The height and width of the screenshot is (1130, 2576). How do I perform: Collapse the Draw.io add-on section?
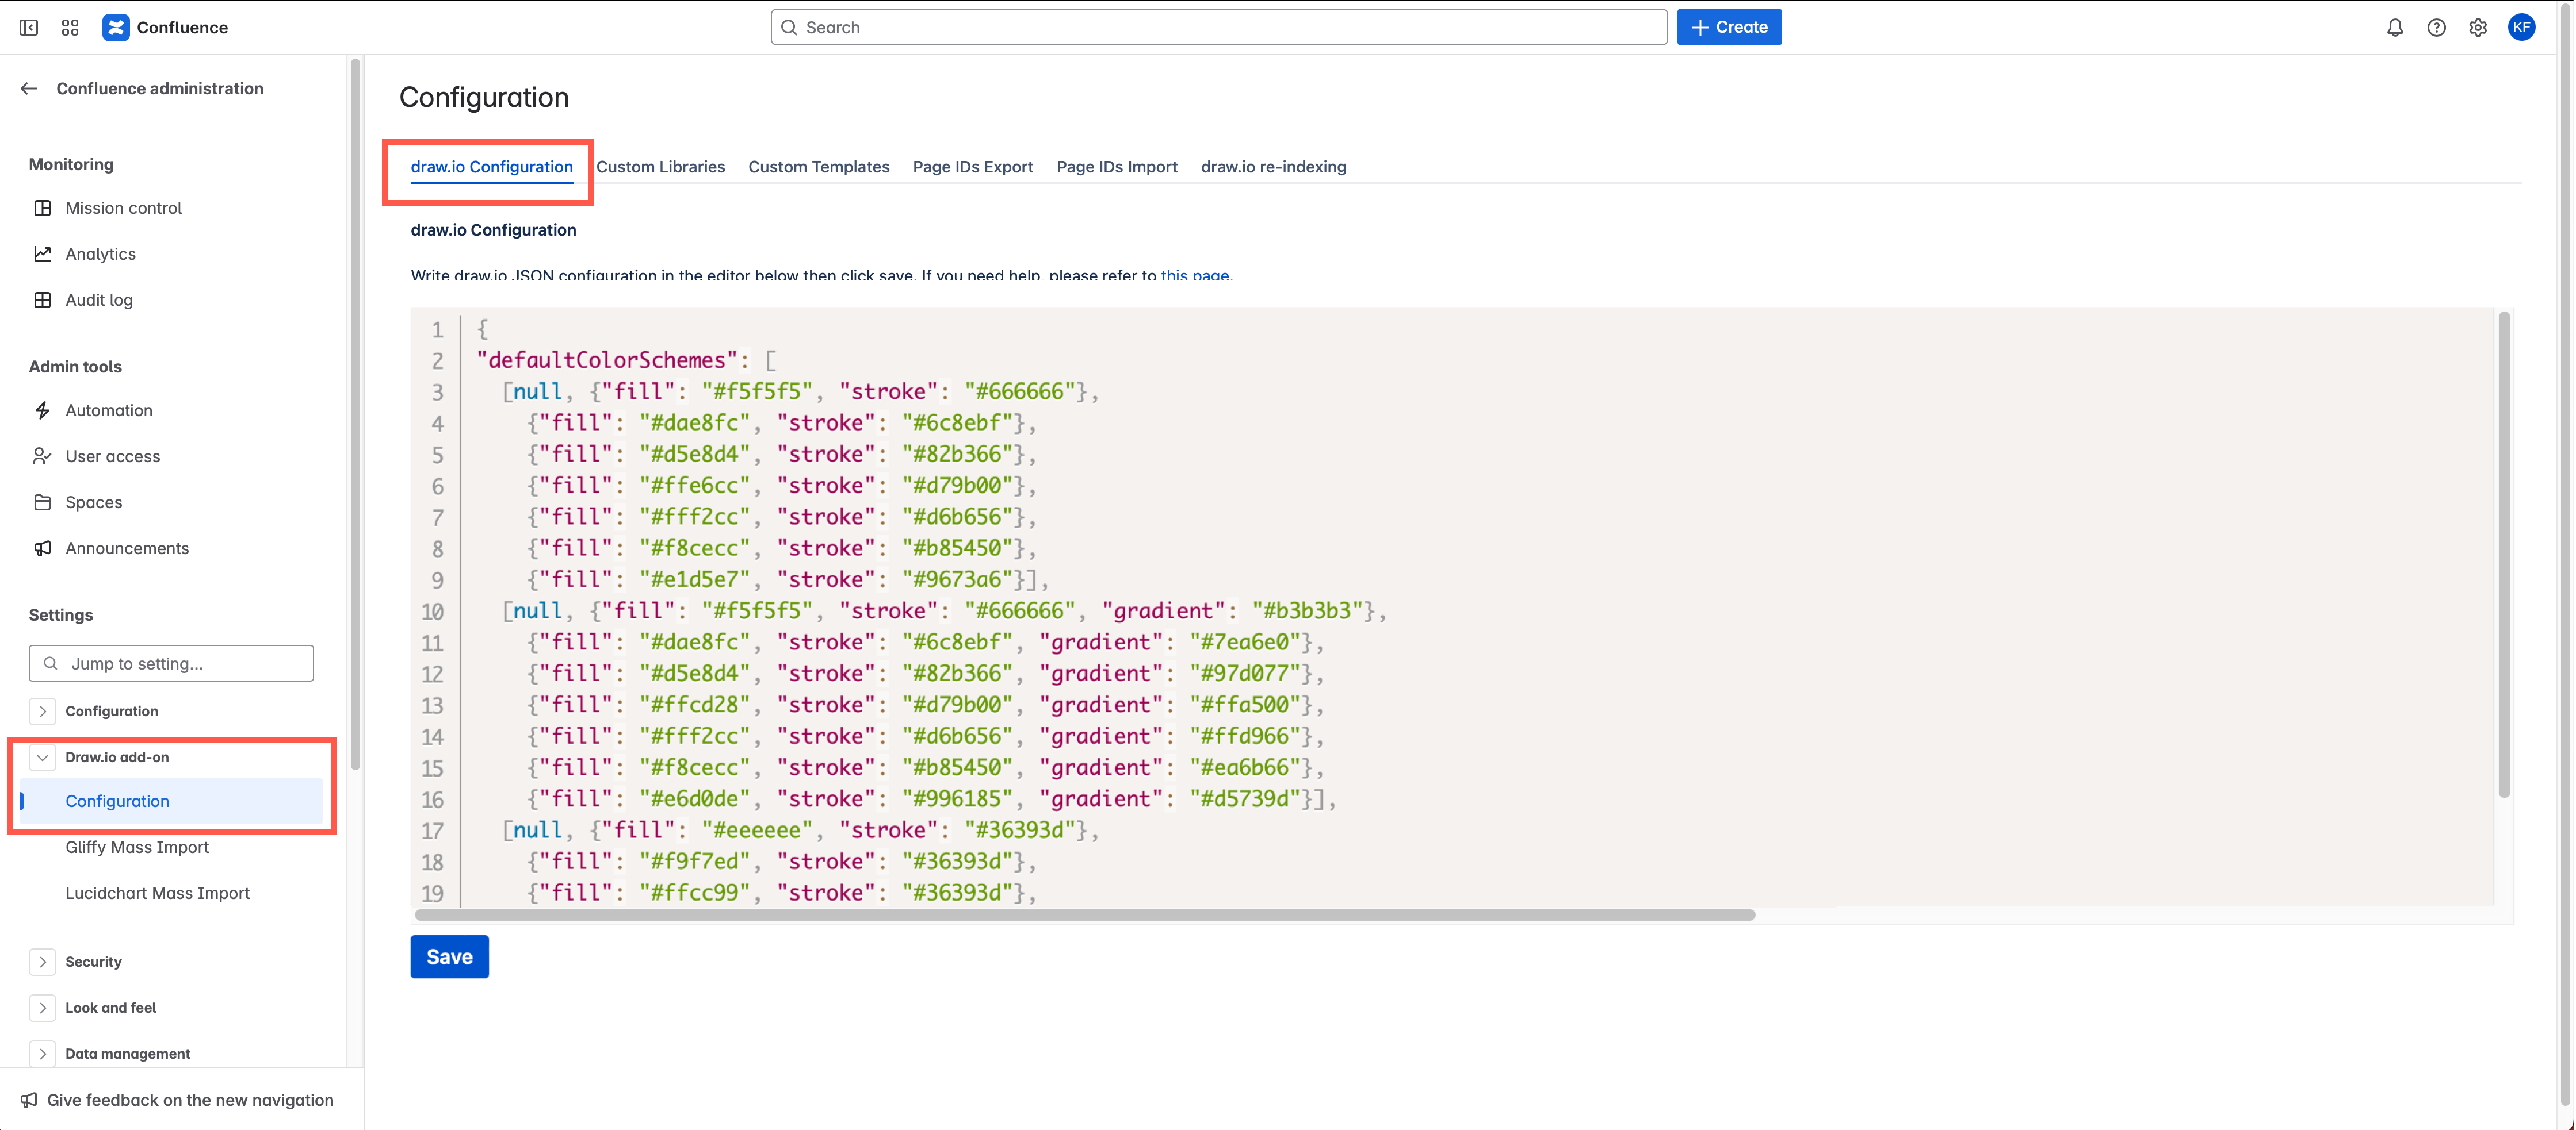pyautogui.click(x=43, y=758)
